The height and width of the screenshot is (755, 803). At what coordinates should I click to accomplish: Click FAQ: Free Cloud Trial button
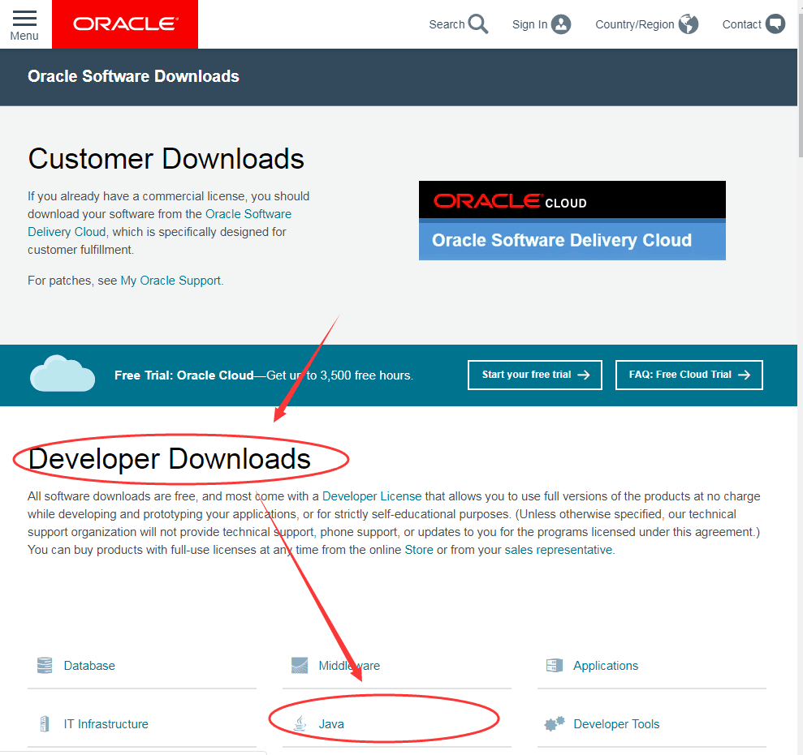pyautogui.click(x=689, y=375)
